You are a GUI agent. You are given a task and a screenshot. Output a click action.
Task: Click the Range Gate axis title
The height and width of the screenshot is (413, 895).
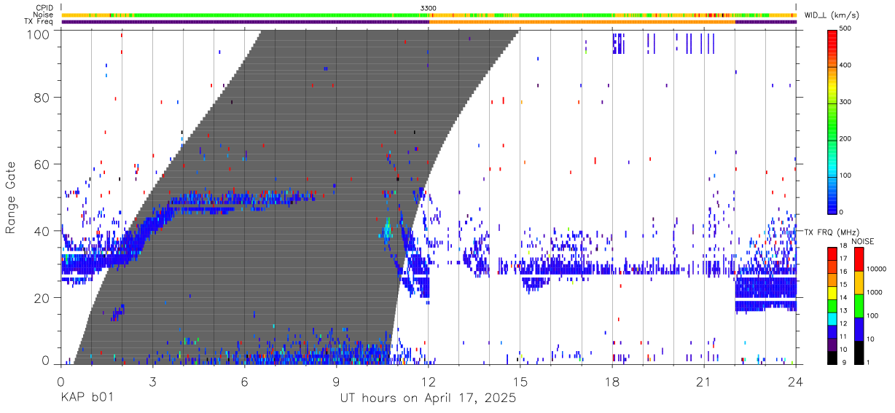pyautogui.click(x=11, y=197)
